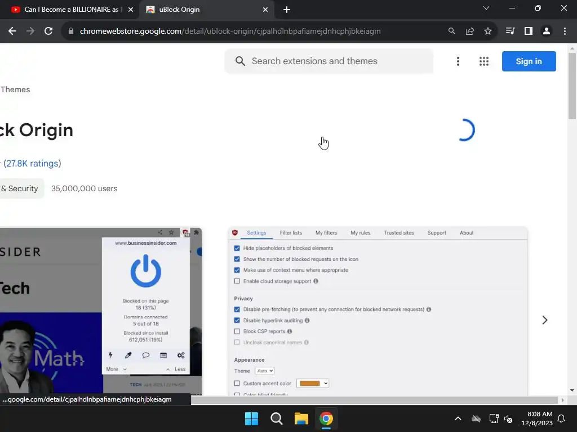Click the vertical page scrollbar
The height and width of the screenshot is (432, 577).
coord(572,86)
